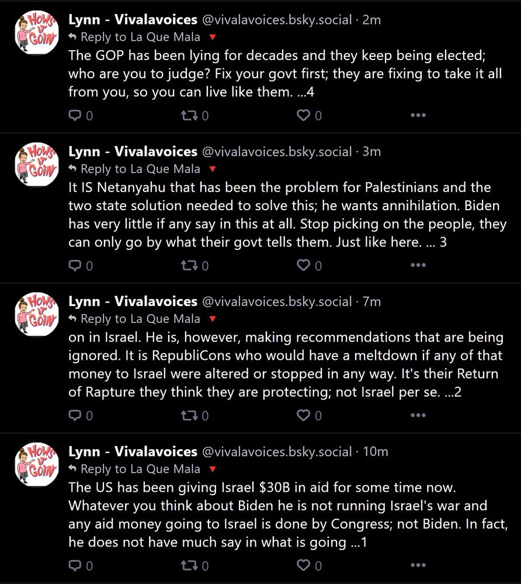Open the overflow menu on the Netanyahu post
The height and width of the screenshot is (584, 521).
pos(418,265)
